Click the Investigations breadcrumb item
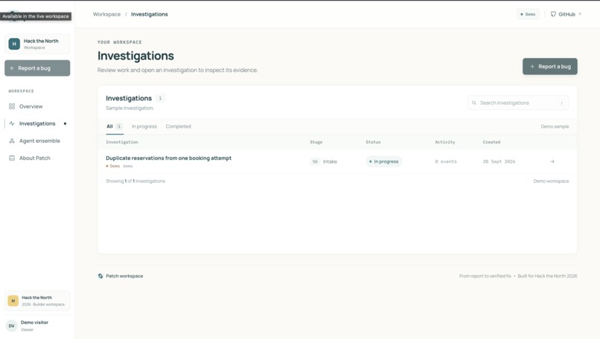Viewport: 600px width, 339px height. coord(149,14)
